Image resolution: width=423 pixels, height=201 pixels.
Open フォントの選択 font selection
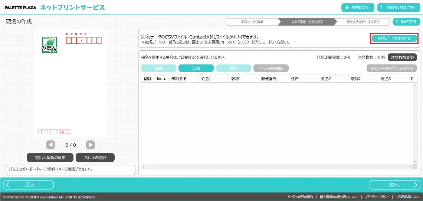95,158
